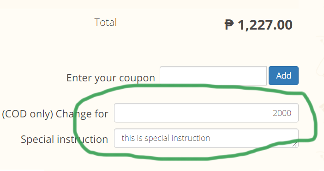Viewport: 324px width, 171px height.
Task: Click the blue Add coupon button
Action: (x=283, y=75)
